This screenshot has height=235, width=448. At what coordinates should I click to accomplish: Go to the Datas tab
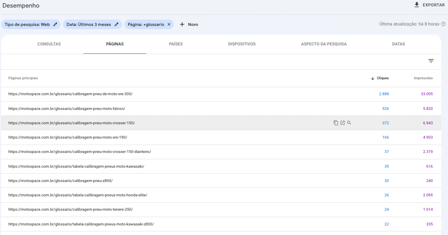pyautogui.click(x=398, y=44)
